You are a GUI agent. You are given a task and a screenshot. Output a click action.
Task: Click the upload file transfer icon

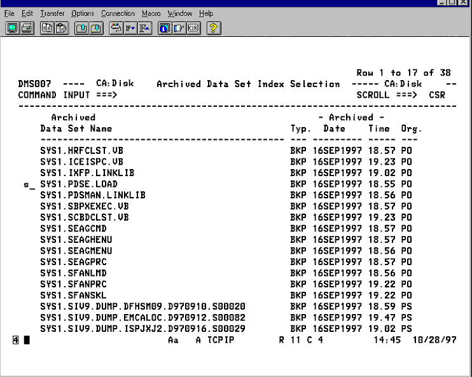(x=81, y=28)
